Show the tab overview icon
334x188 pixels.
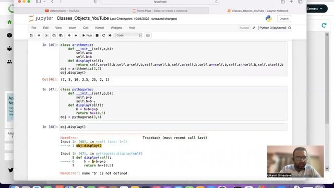pos(300,2)
